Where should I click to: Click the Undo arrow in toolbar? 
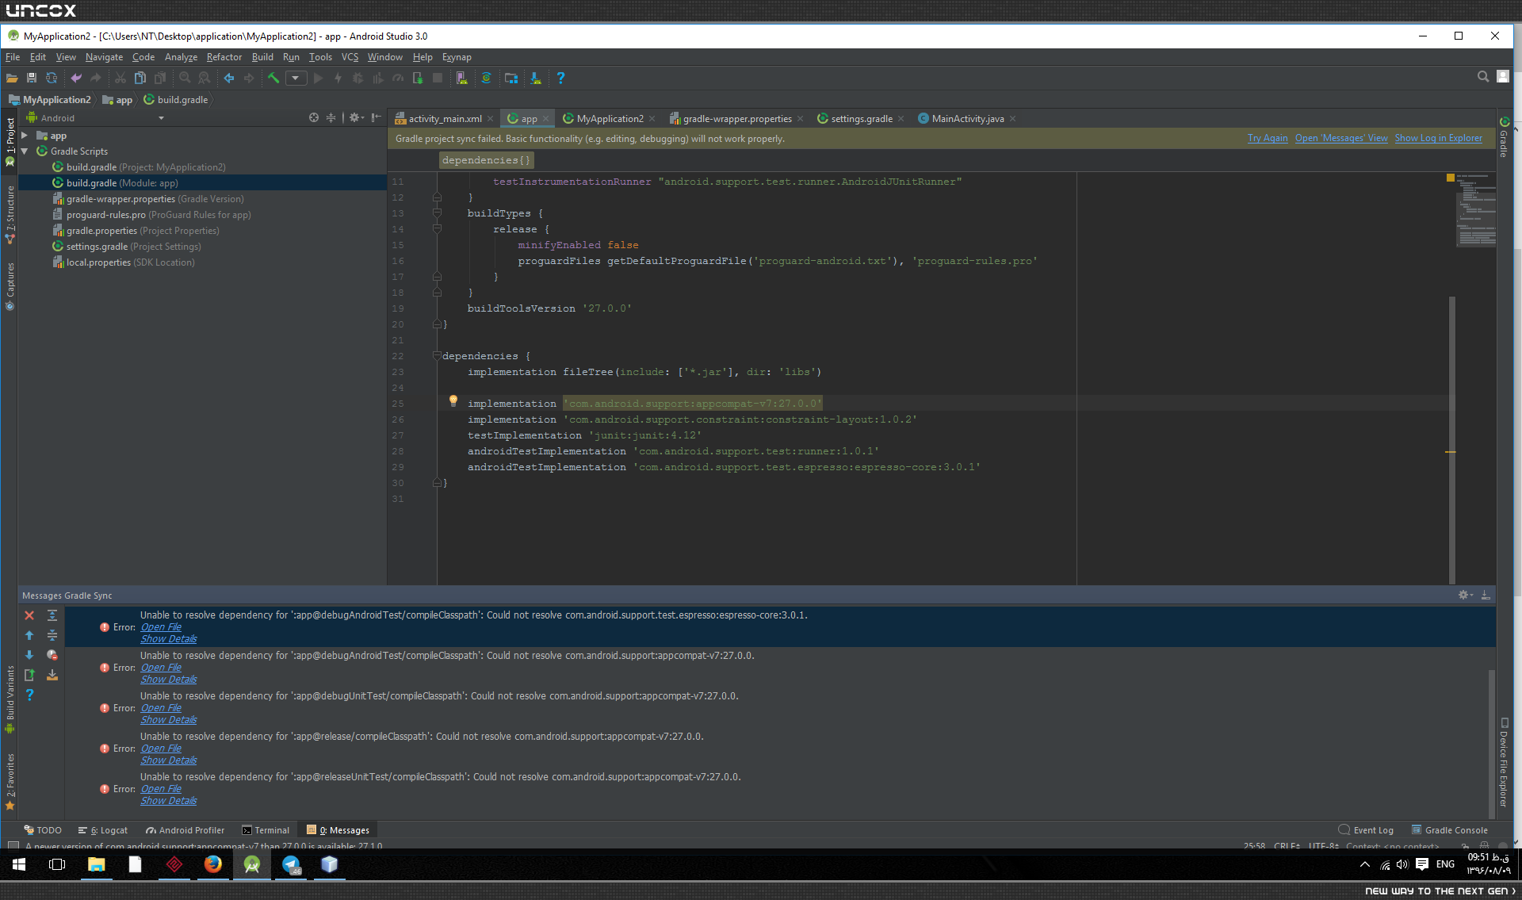point(76,78)
